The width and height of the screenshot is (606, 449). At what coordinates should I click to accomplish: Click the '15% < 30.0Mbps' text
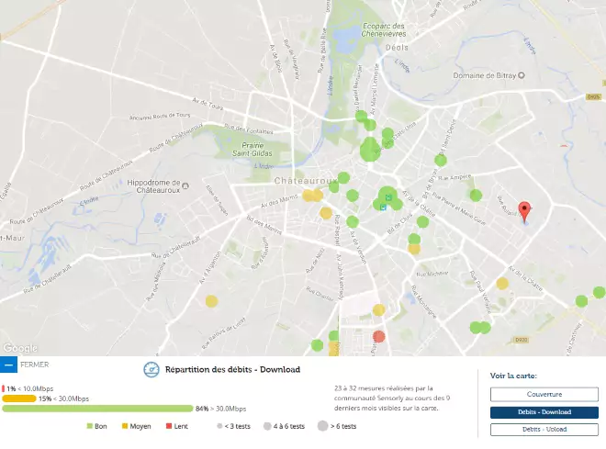[63, 398]
